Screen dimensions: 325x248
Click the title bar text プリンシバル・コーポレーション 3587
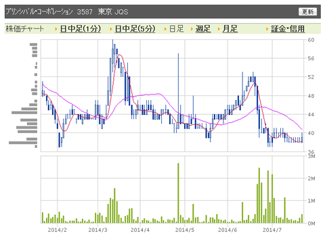pyautogui.click(x=49, y=11)
